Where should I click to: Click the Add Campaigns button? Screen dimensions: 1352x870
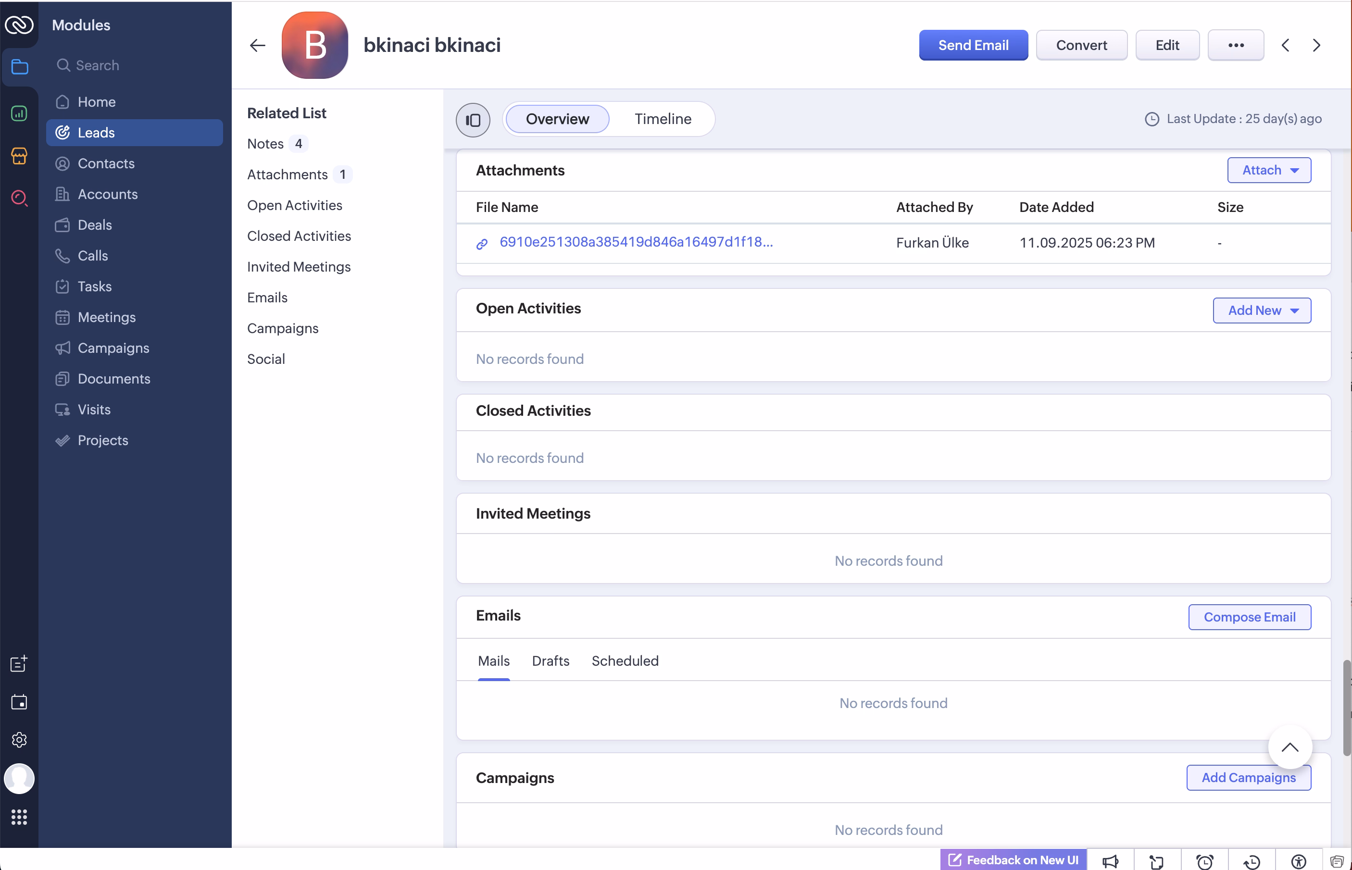1249,778
